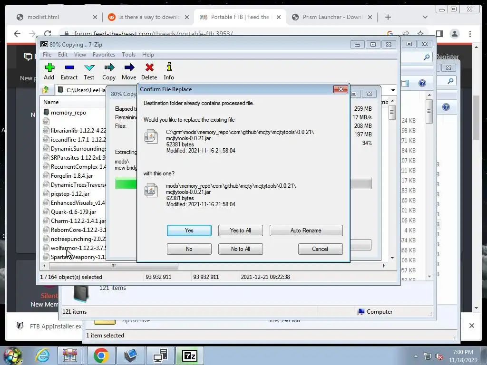Open Chrome from the taskbar
This screenshot has width=487, height=365.
click(x=101, y=355)
